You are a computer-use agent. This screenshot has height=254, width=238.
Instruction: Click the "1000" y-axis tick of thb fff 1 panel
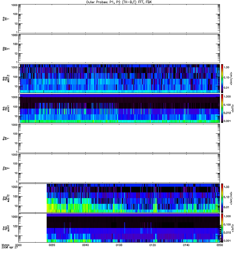14,5
